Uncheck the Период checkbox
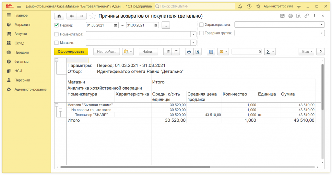 click(x=57, y=25)
